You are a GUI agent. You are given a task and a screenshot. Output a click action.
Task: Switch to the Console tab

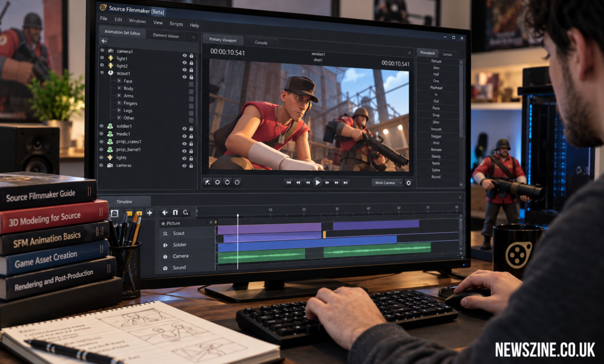coord(261,43)
